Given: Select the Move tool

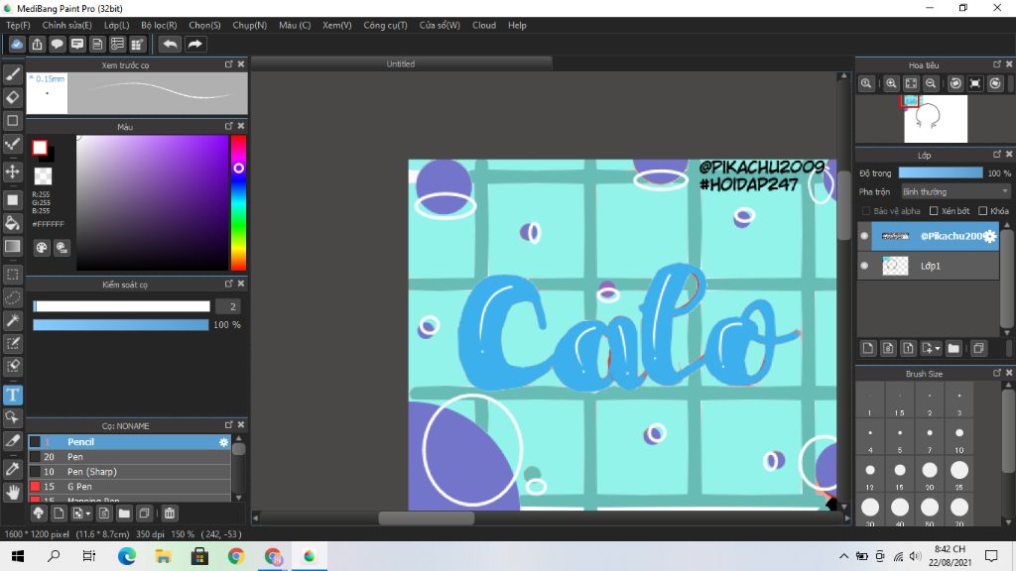Looking at the screenshot, I should (12, 171).
